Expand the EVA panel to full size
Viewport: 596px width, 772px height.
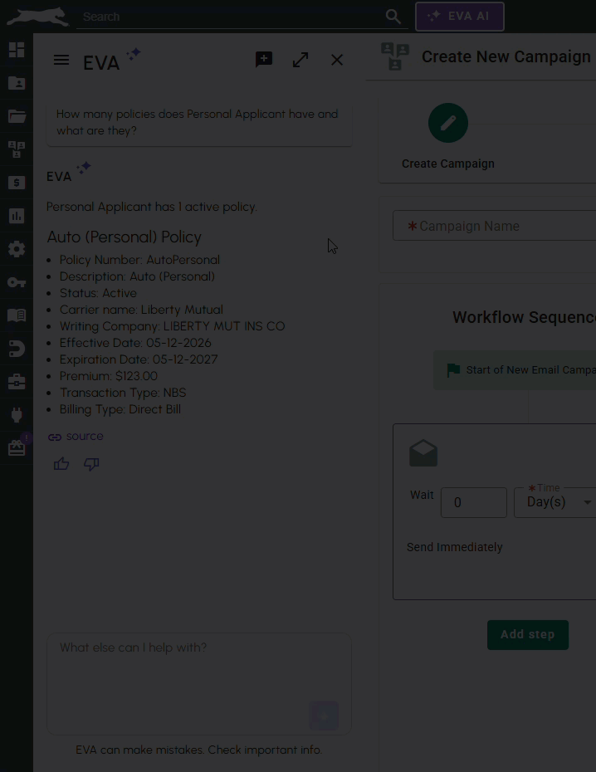(x=300, y=60)
